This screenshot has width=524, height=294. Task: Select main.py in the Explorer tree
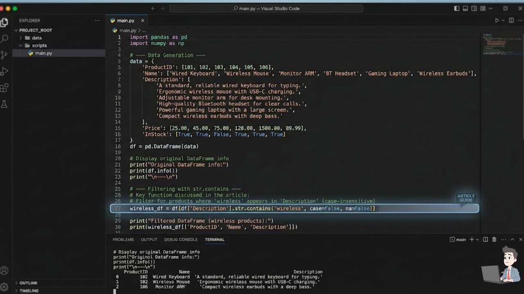(x=59, y=53)
